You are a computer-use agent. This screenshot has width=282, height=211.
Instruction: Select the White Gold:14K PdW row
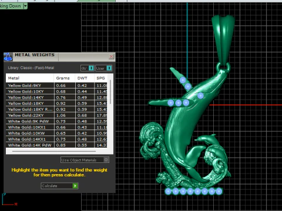(56, 145)
